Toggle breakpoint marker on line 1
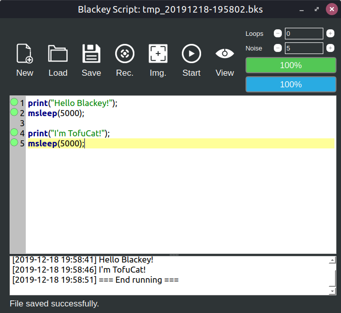341x313 pixels. 14,102
